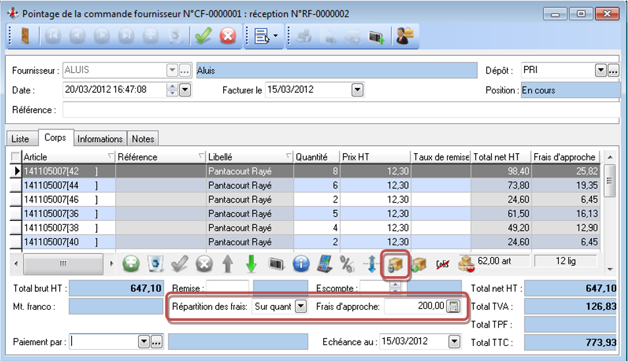Add a line with green plus icon
Screen dimensions: 628x361
(132, 264)
